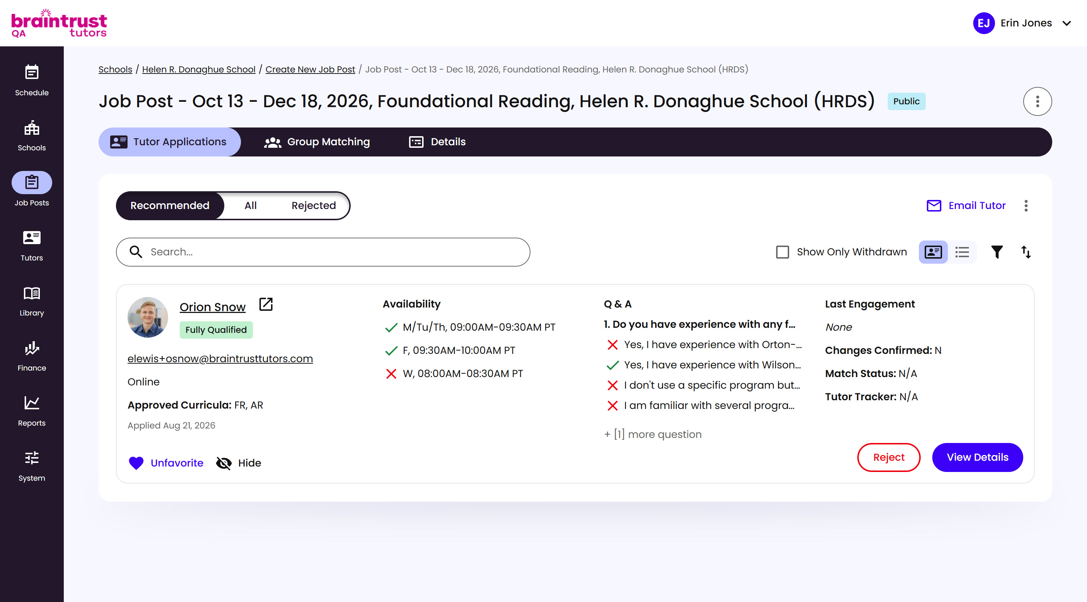
Task: Click the Braintrust Tutors logo
Action: 59,23
